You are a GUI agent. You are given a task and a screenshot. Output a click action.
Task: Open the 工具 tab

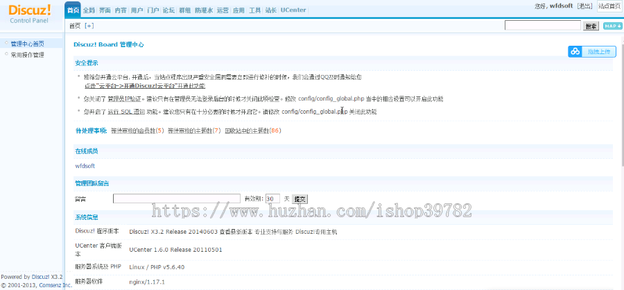[x=254, y=10]
